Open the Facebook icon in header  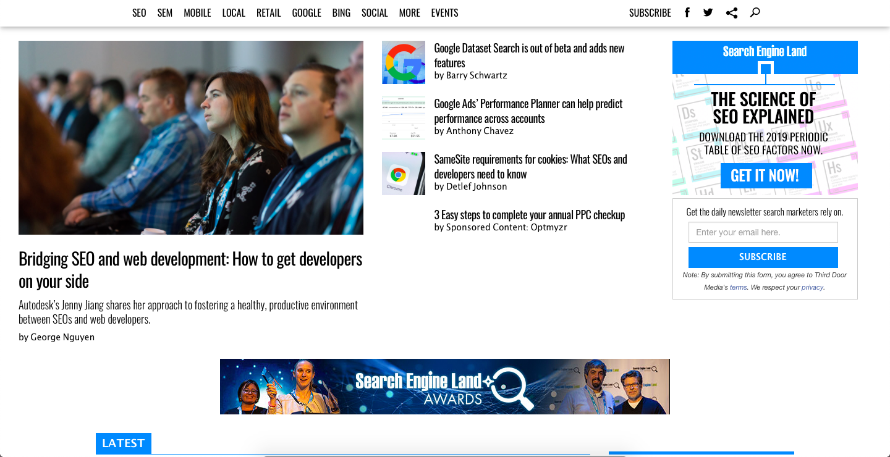point(687,12)
